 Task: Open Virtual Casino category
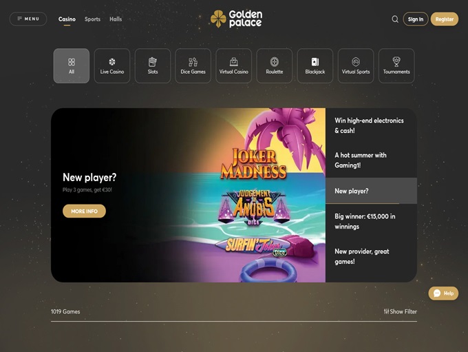pos(233,65)
